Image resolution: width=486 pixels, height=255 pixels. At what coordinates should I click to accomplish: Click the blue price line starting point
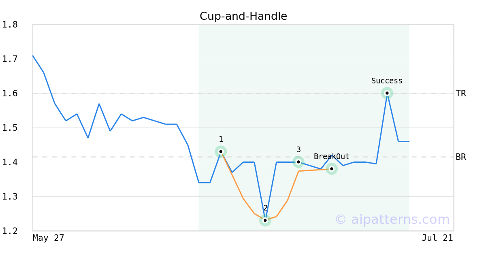pos(33,56)
